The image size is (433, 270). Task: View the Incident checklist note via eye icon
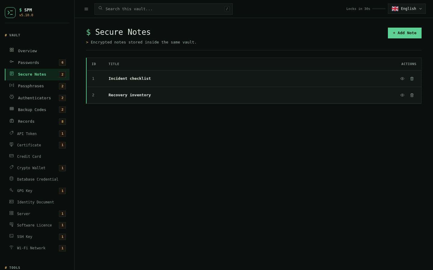coord(402,79)
